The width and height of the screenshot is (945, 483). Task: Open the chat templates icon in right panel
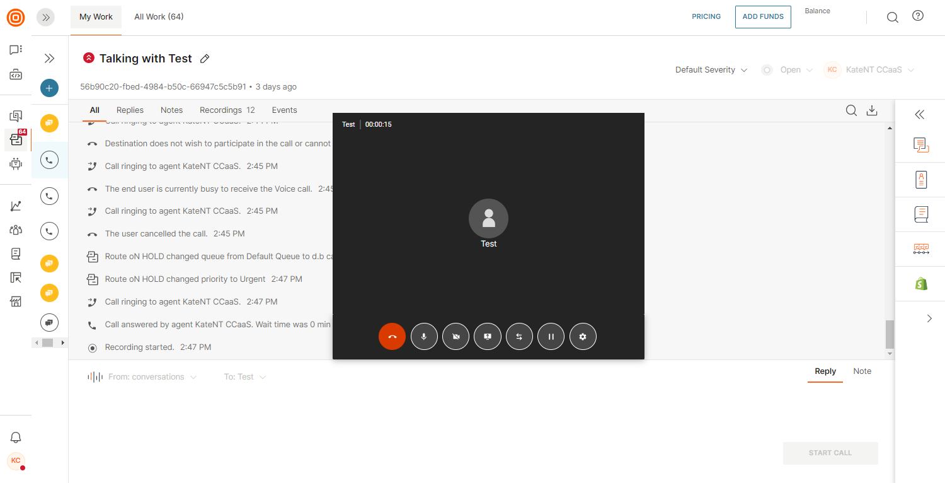[x=921, y=145]
